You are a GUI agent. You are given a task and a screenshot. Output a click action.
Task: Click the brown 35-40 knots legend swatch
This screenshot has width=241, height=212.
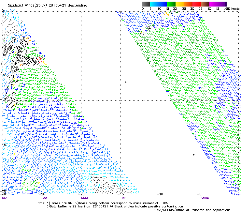(205, 4)
